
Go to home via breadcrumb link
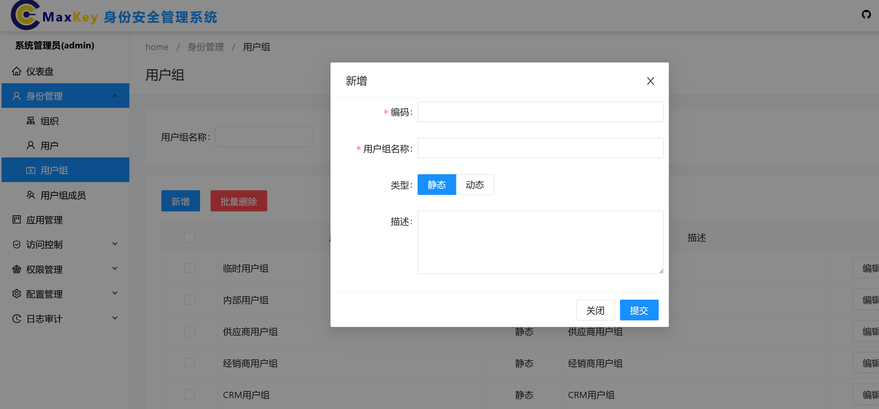click(157, 46)
